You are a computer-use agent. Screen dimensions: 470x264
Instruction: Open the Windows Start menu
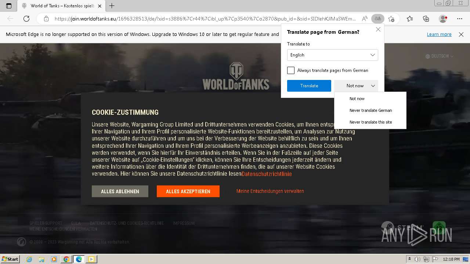[10, 259]
